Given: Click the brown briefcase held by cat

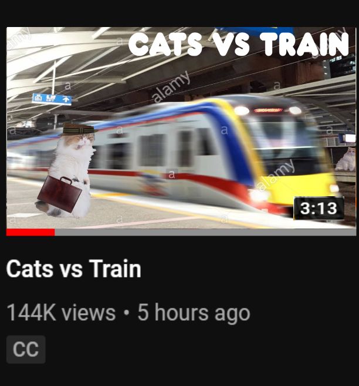Looking at the screenshot, I should pyautogui.click(x=59, y=194).
